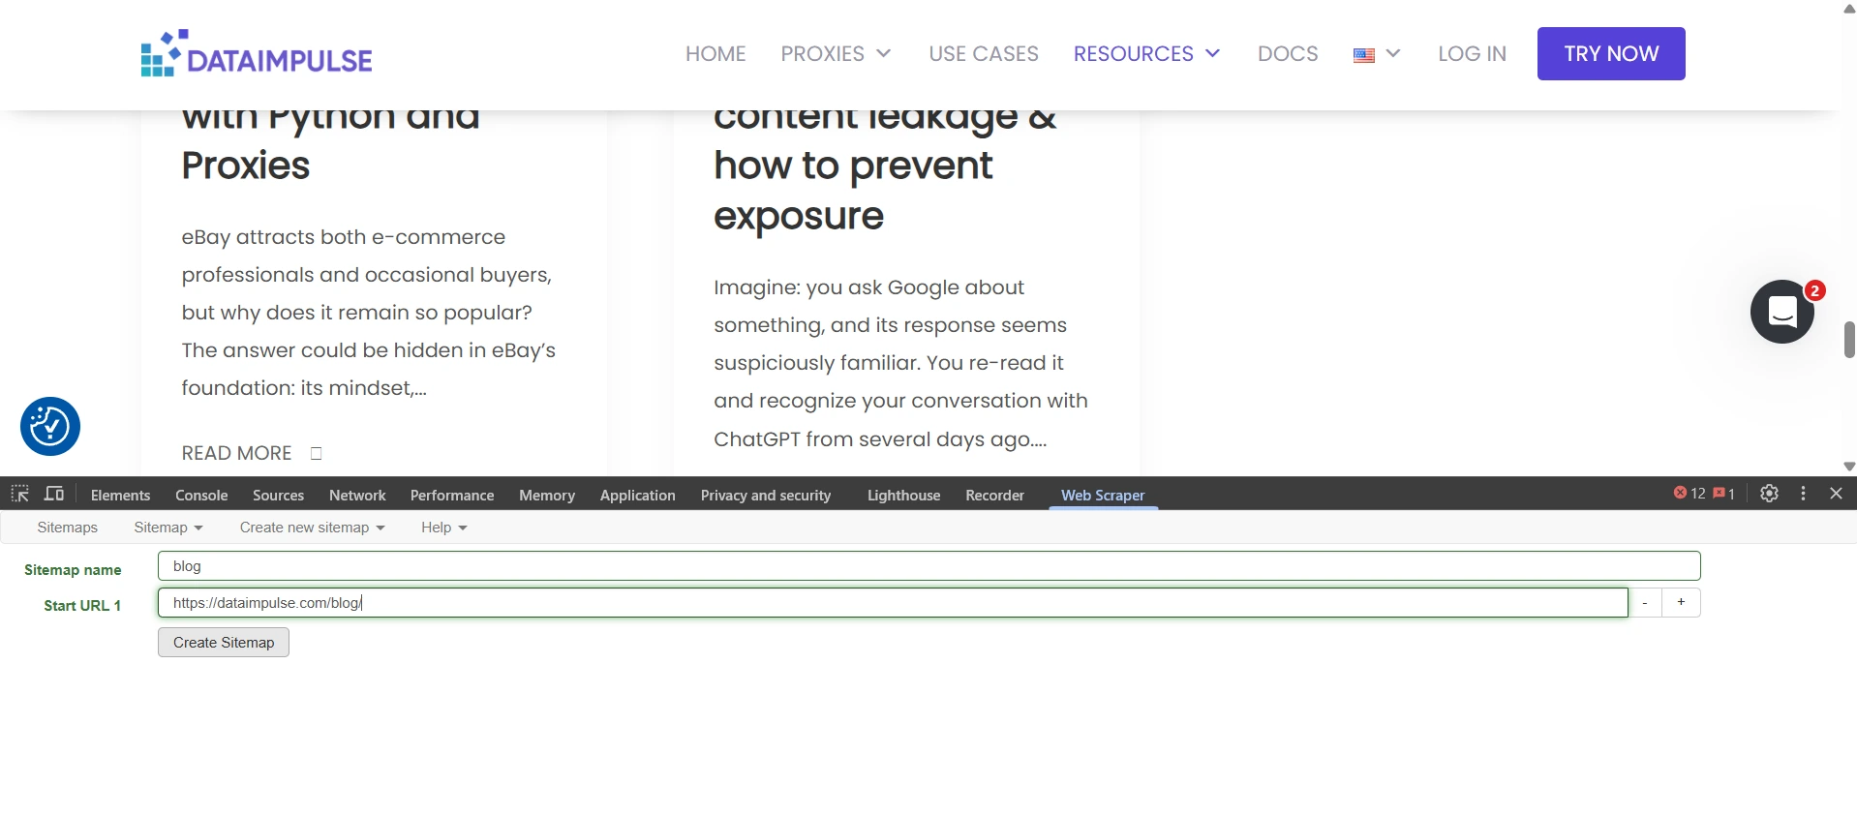1857x815 pixels.
Task: Click the scrollbar up arrow
Action: (x=1848, y=9)
